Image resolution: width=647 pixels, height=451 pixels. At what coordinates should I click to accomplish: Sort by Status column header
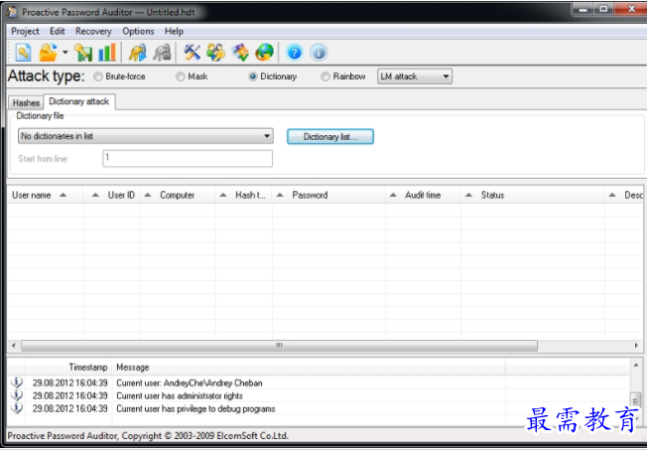coord(532,195)
